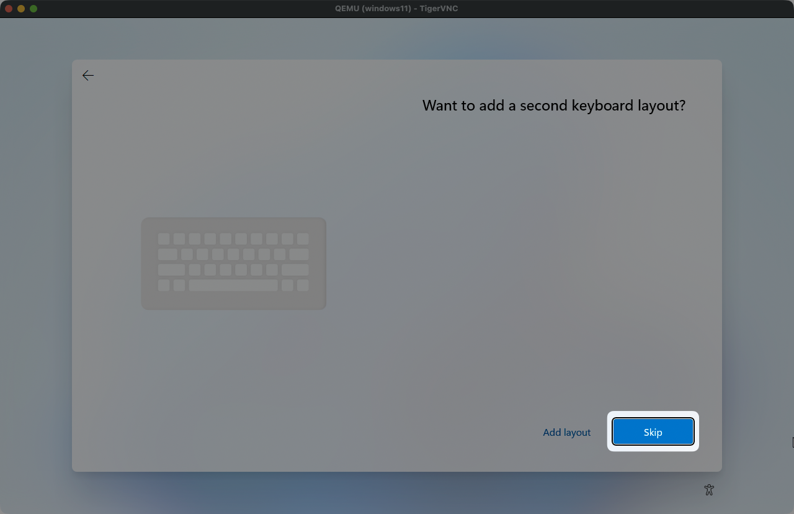Click the wide left key in the keyboard's third row
The height and width of the screenshot is (514, 794).
(x=171, y=270)
